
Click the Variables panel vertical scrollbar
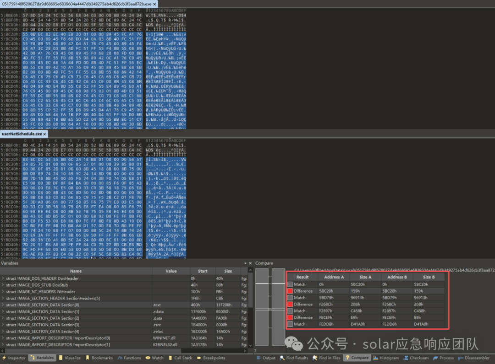coord(250,289)
